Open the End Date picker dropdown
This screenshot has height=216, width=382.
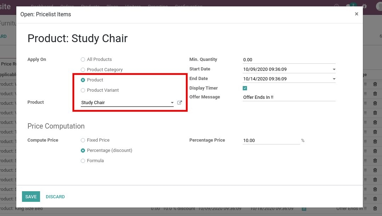tap(334, 79)
